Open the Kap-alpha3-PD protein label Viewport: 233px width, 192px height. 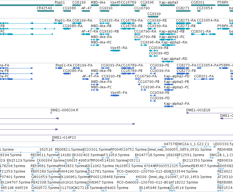(177, 76)
